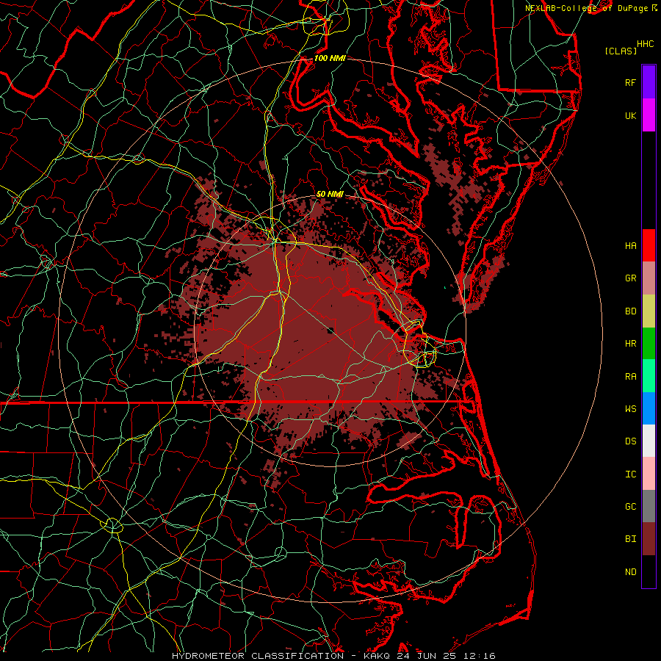The height and width of the screenshot is (661, 661).
Task: Click the IC legend label
Action: click(630, 474)
